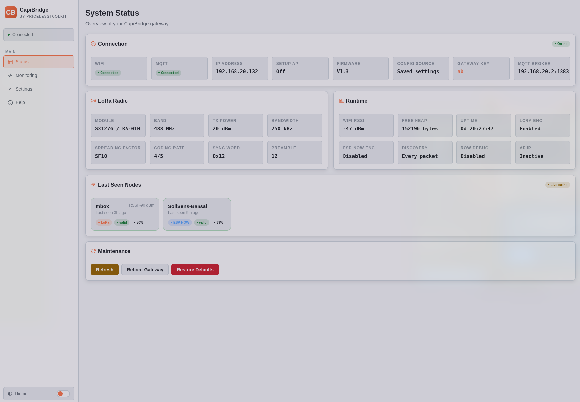The width and height of the screenshot is (580, 402).
Task: Toggle the Theme switch
Action: pyautogui.click(x=63, y=393)
